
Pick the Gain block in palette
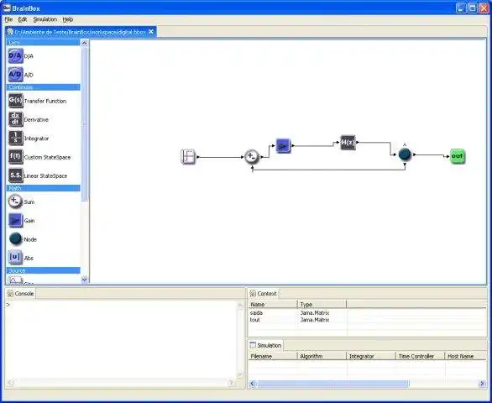15,220
